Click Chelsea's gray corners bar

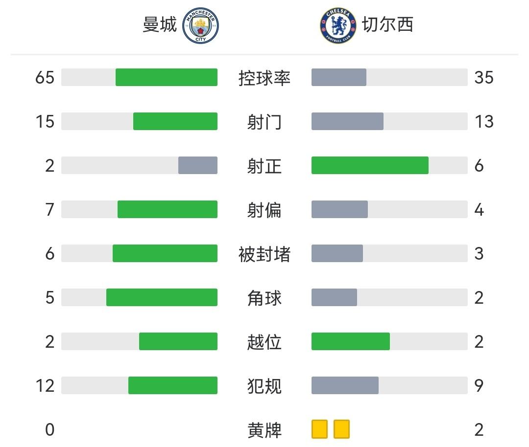pos(334,297)
